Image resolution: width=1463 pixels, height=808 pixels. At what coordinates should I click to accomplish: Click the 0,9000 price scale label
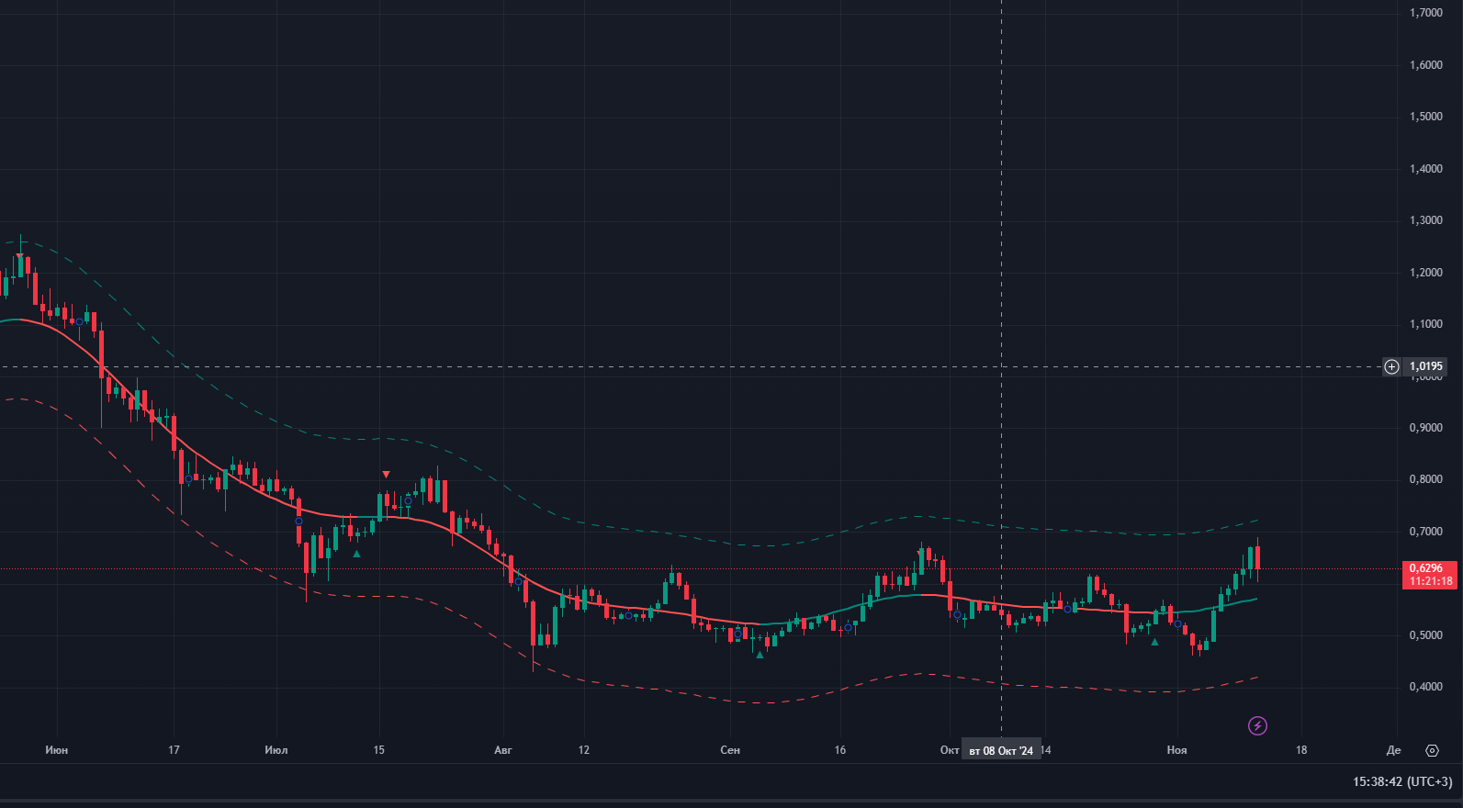(1426, 428)
